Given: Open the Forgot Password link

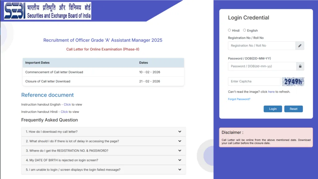Looking at the screenshot, I should 239,99.
